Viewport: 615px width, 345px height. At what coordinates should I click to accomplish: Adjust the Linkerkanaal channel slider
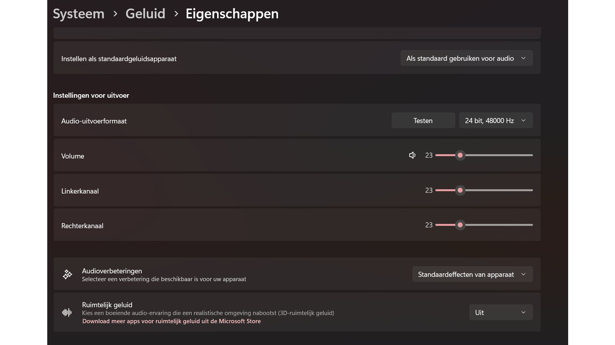point(460,190)
